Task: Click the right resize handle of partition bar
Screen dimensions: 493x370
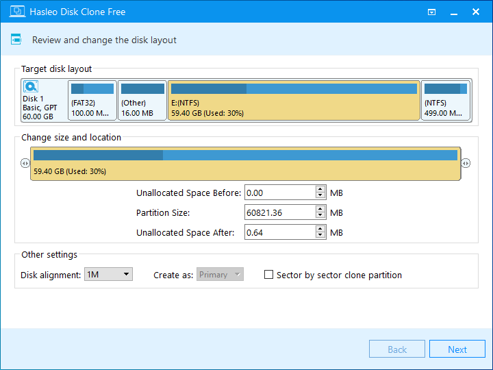Action: click(466, 163)
